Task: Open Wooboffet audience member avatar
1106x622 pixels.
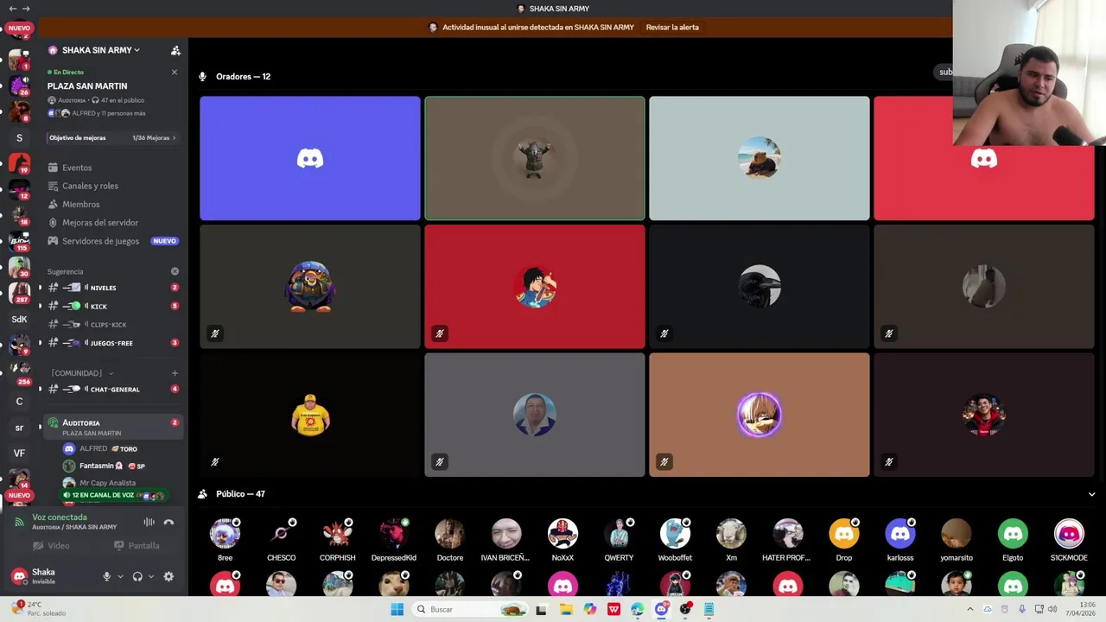Action: [x=675, y=534]
